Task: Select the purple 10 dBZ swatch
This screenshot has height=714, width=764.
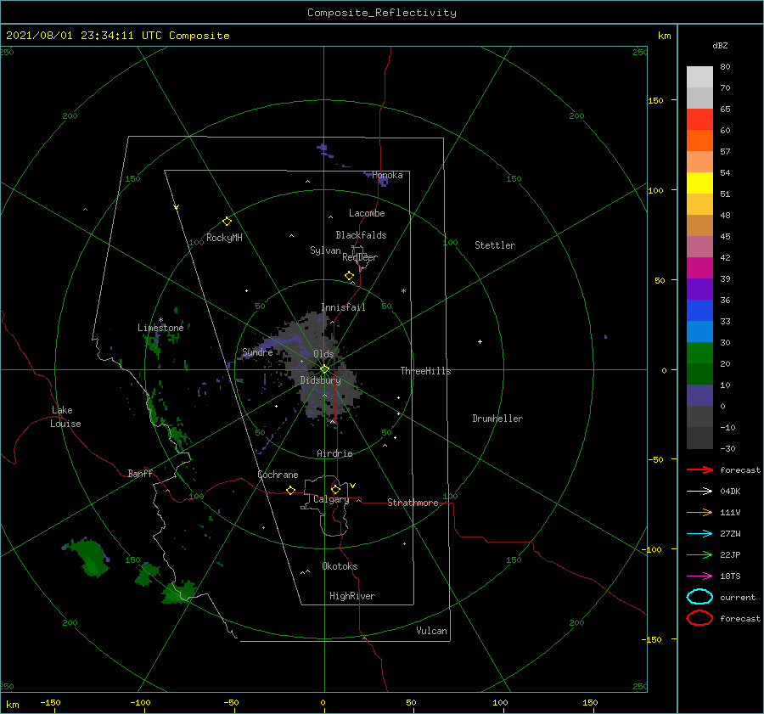Action: (699, 395)
